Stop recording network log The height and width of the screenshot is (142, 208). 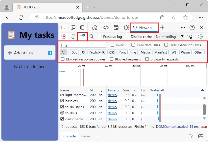click(x=64, y=36)
